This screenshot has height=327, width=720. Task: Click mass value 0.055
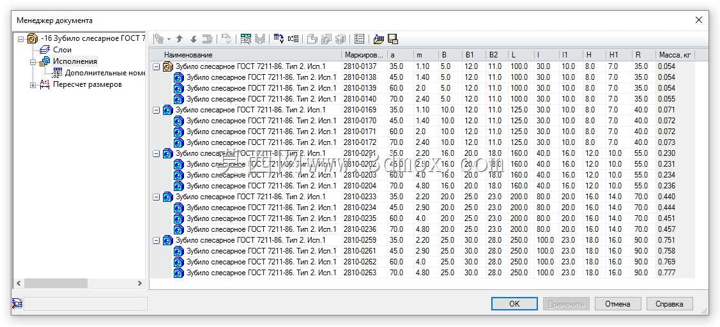coord(667,99)
